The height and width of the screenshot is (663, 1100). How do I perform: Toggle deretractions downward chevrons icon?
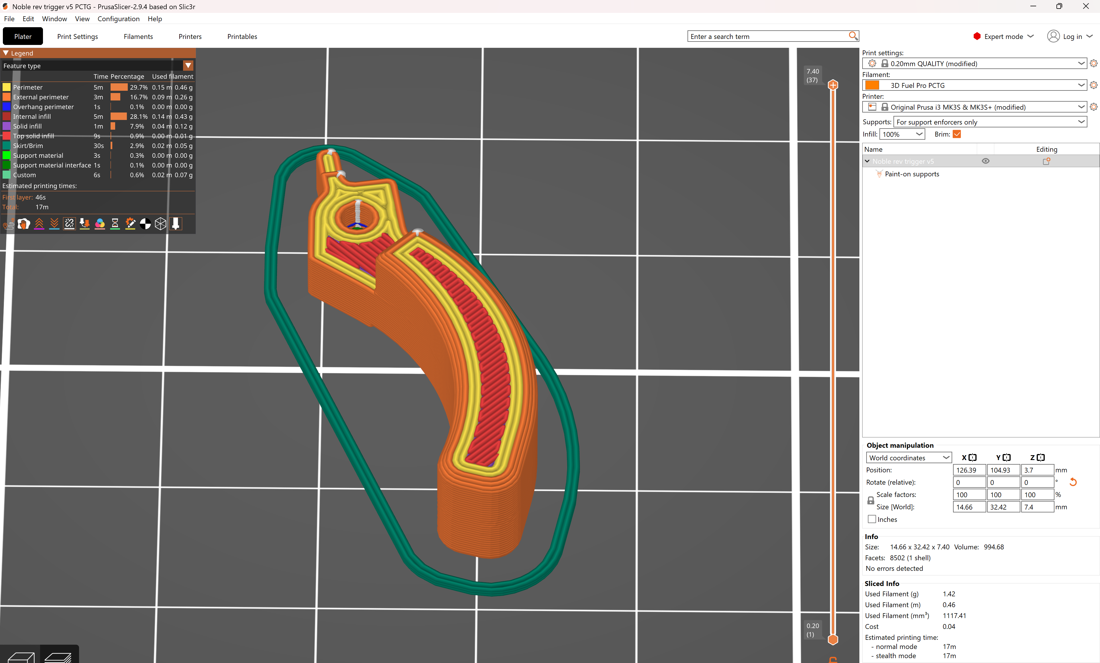click(54, 224)
